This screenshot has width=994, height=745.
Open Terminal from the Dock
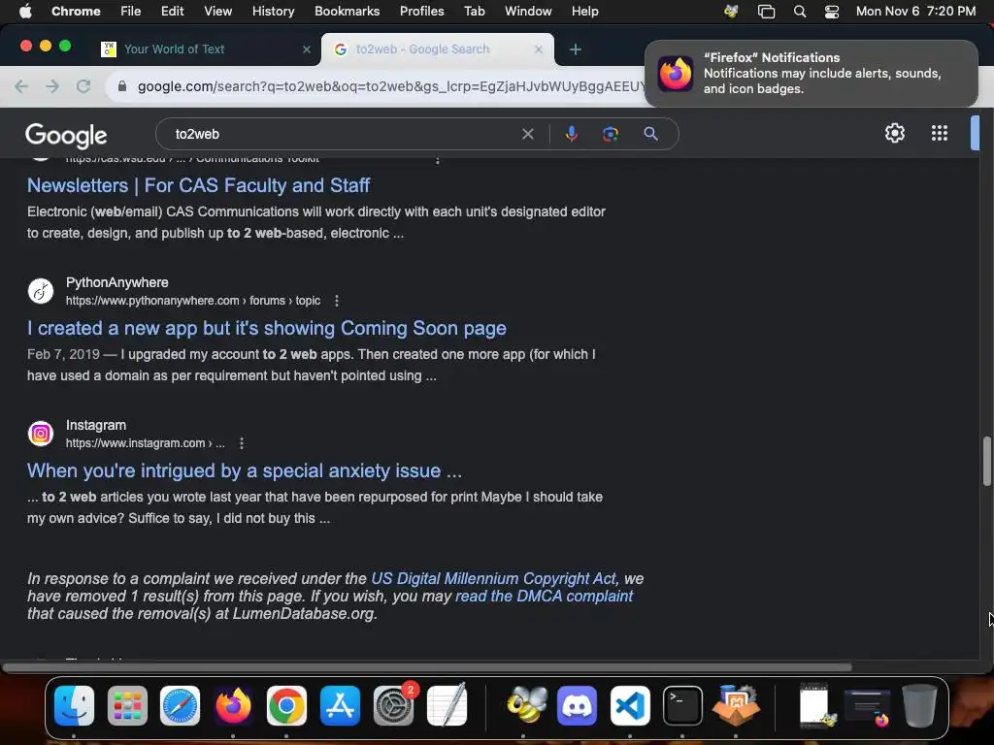tap(682, 705)
